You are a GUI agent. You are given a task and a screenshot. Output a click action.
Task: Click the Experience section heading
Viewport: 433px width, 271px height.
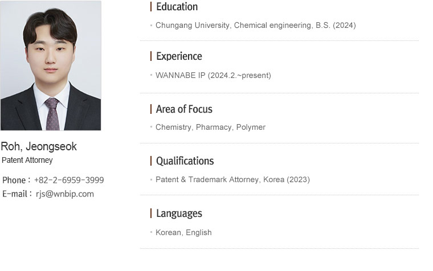tap(179, 56)
